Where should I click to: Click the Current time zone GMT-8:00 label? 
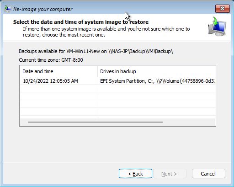coord(51,60)
